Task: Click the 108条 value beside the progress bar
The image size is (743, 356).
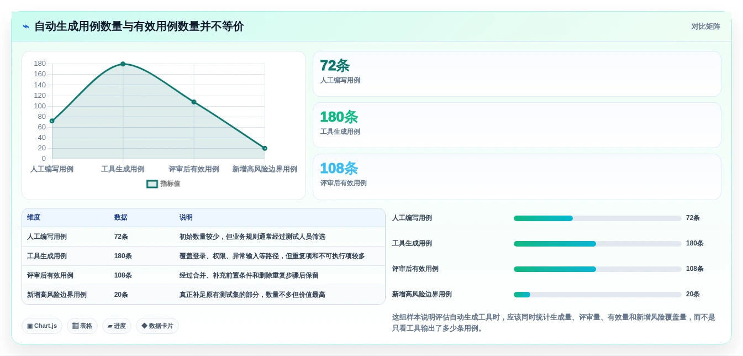Action: click(x=695, y=269)
